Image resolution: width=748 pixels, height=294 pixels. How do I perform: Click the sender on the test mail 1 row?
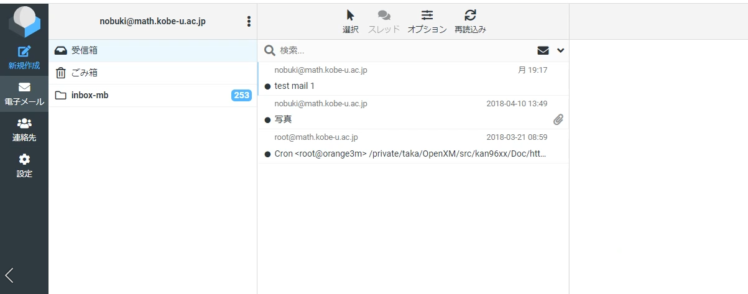(321, 70)
